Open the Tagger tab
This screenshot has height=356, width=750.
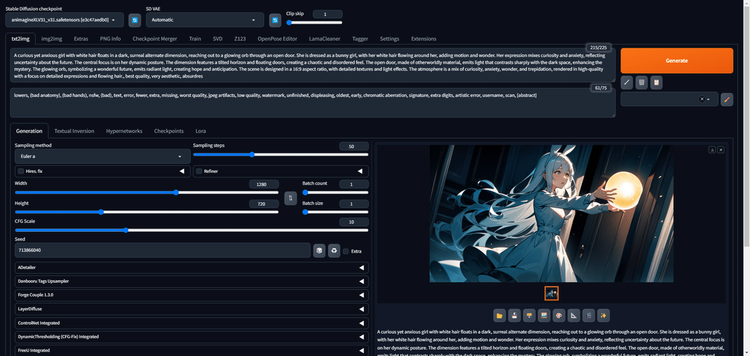360,39
